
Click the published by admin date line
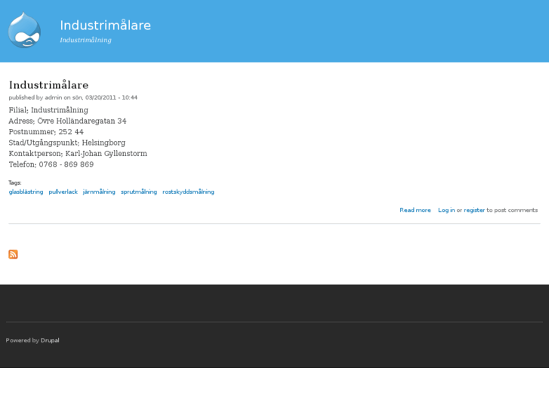pyautogui.click(x=72, y=97)
